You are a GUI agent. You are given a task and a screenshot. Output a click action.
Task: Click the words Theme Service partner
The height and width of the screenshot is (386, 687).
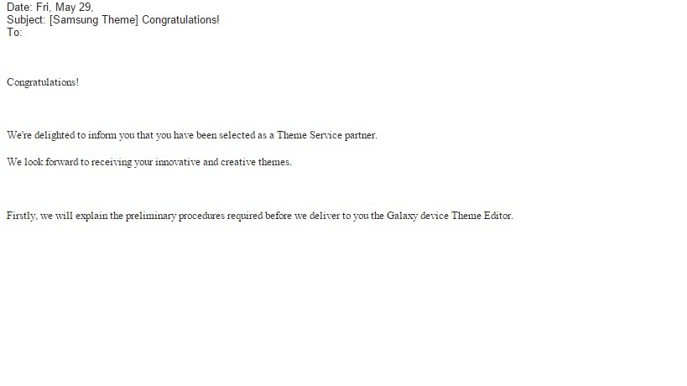point(327,135)
